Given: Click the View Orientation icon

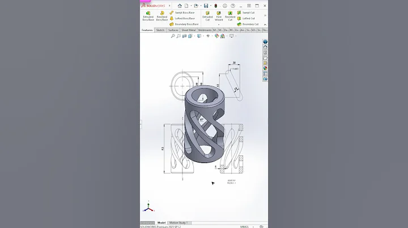Looking at the screenshot, I should coord(190,36).
